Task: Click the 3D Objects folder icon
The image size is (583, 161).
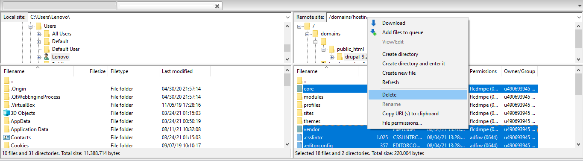Action: (x=6, y=113)
